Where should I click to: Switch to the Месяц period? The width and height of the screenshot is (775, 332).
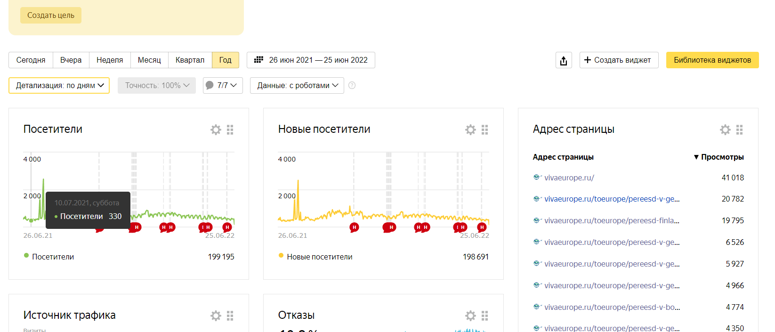coord(149,60)
